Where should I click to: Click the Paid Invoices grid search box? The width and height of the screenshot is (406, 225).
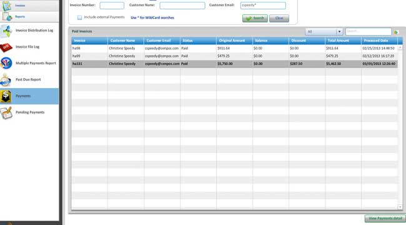pyautogui.click(x=369, y=32)
